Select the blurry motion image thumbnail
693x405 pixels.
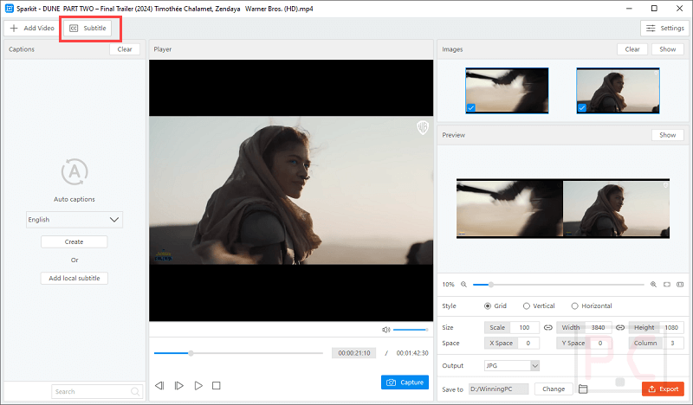pyautogui.click(x=507, y=91)
